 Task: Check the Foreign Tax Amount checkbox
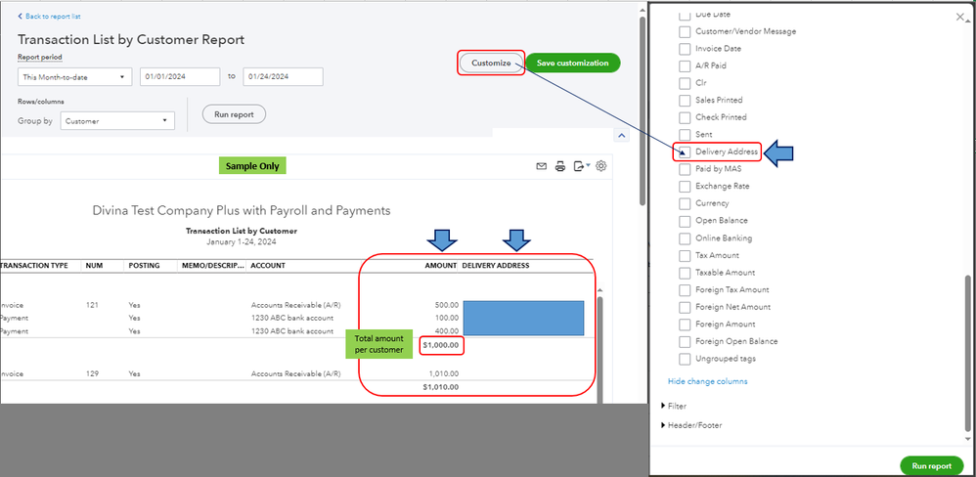(685, 289)
